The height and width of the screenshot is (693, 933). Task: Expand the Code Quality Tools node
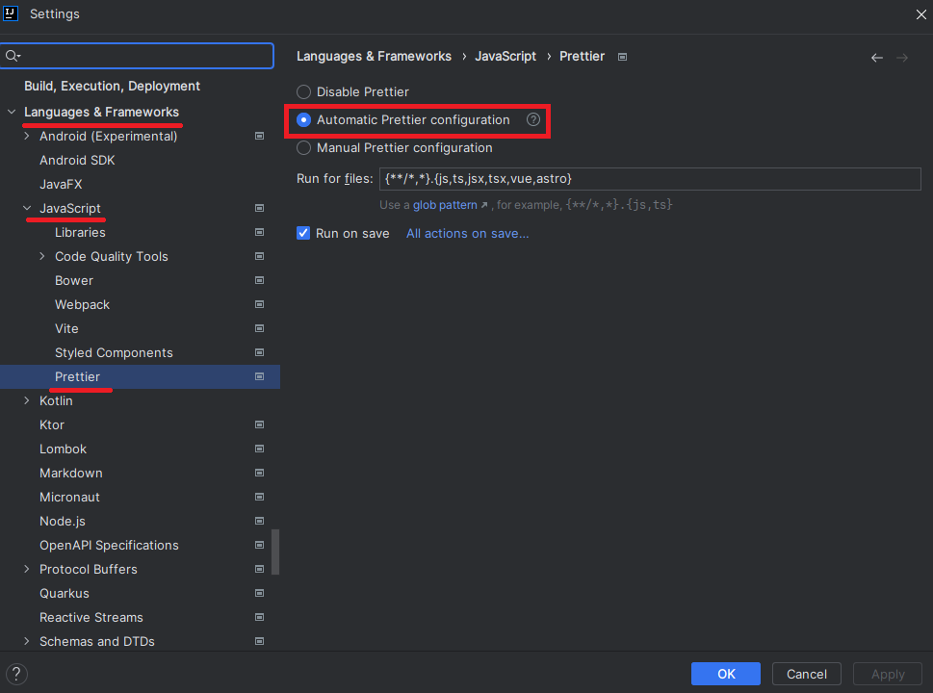coord(42,256)
